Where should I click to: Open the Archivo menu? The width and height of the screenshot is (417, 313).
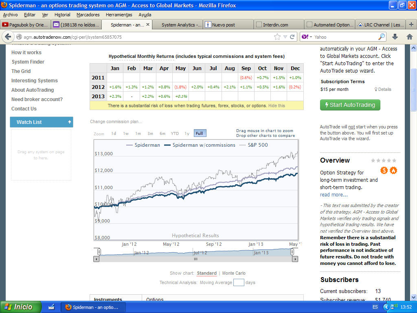(10, 15)
